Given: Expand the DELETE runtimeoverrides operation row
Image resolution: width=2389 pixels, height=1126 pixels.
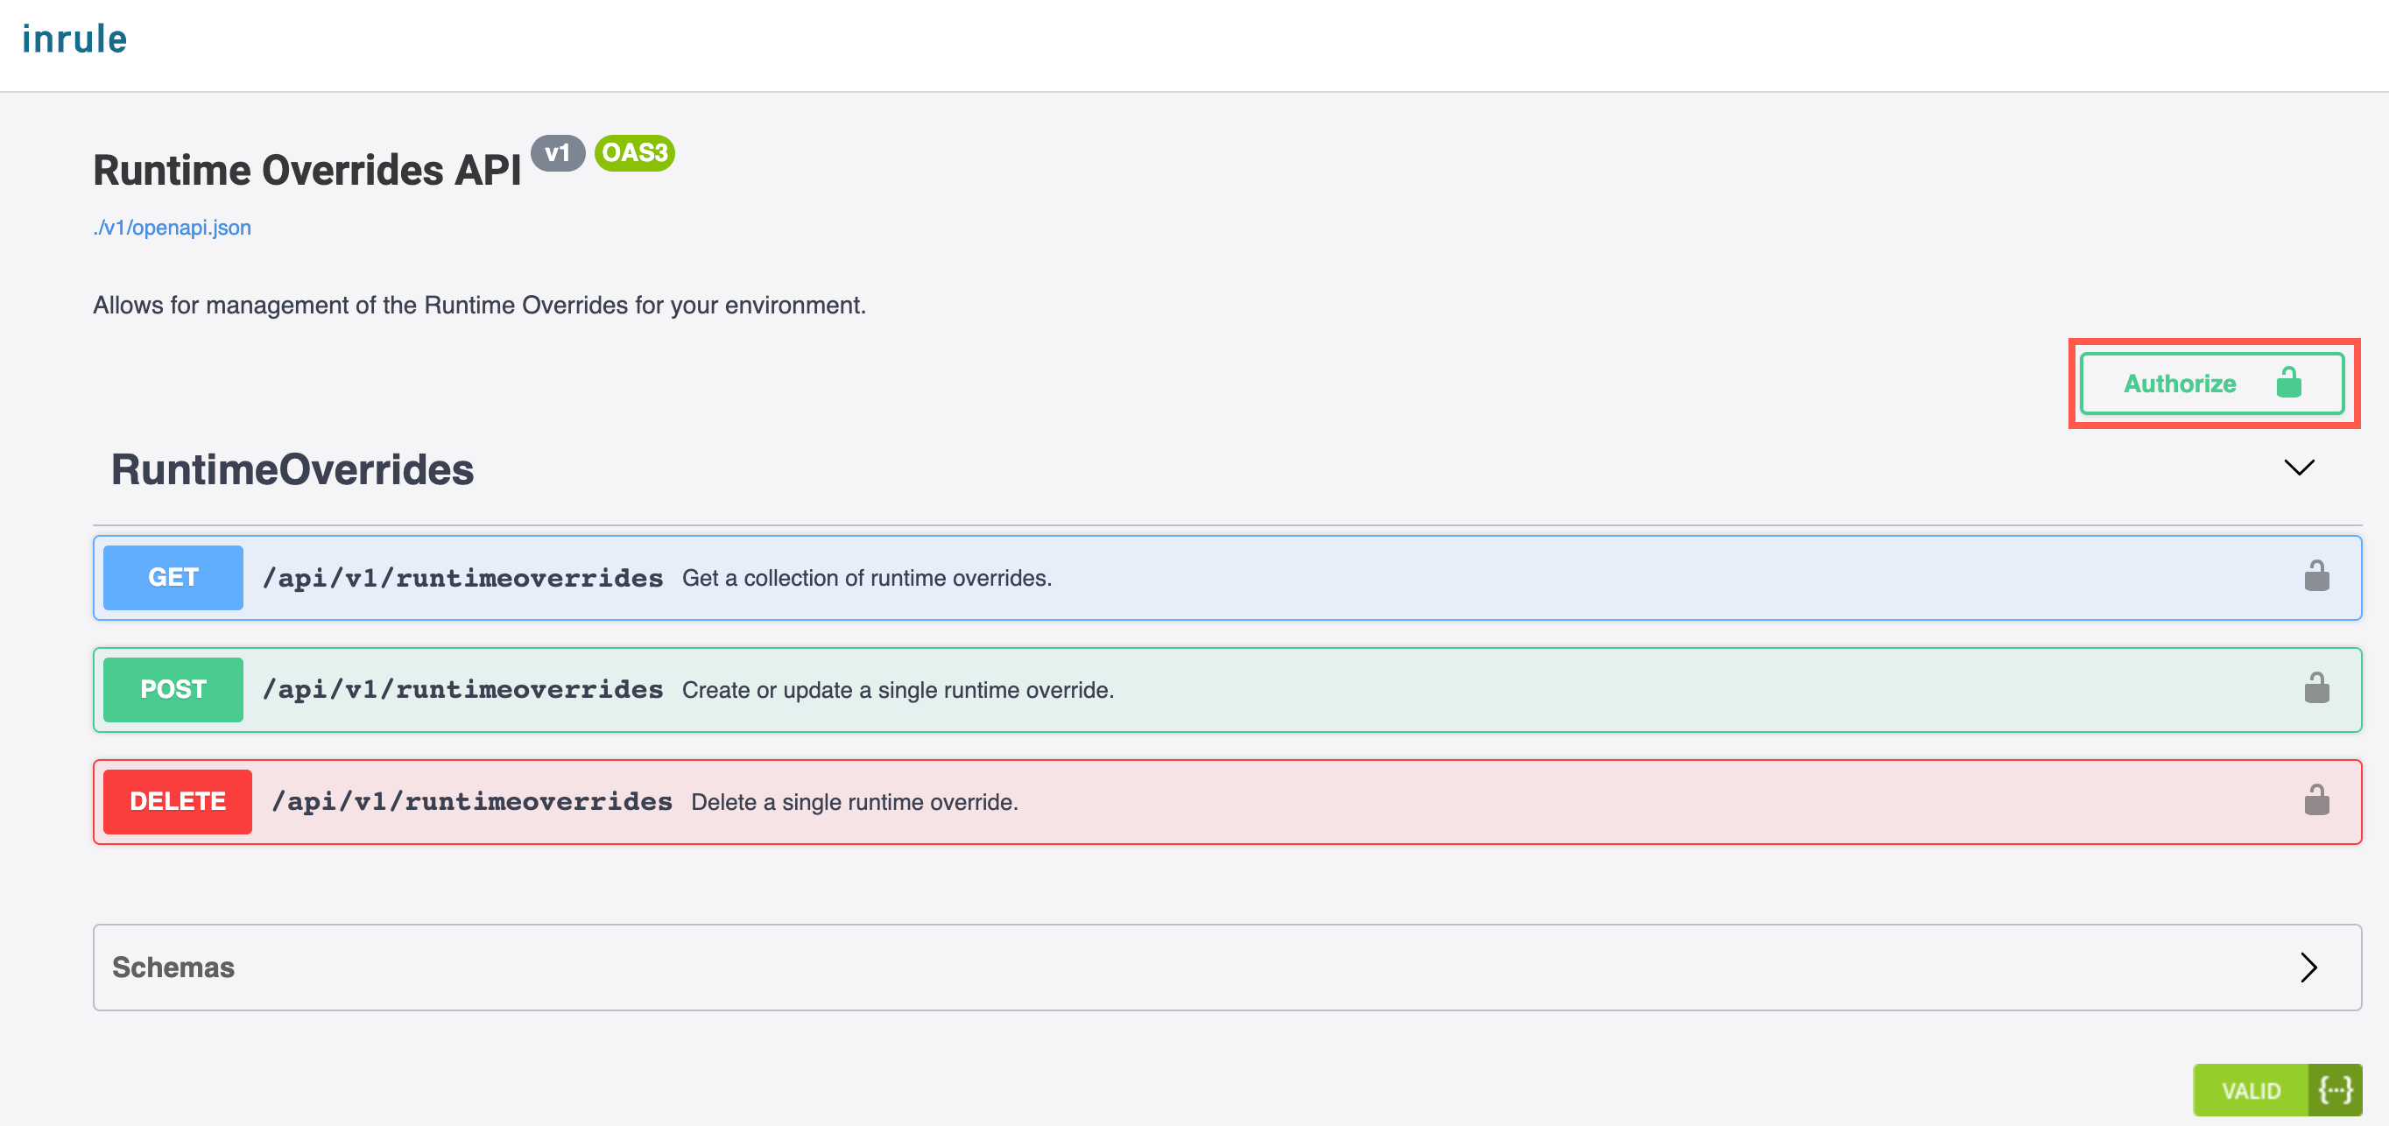Looking at the screenshot, I should (x=1113, y=800).
